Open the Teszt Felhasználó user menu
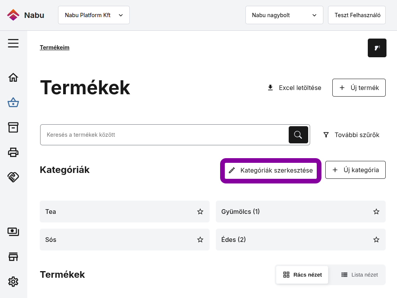Image resolution: width=397 pixels, height=298 pixels. pyautogui.click(x=357, y=15)
